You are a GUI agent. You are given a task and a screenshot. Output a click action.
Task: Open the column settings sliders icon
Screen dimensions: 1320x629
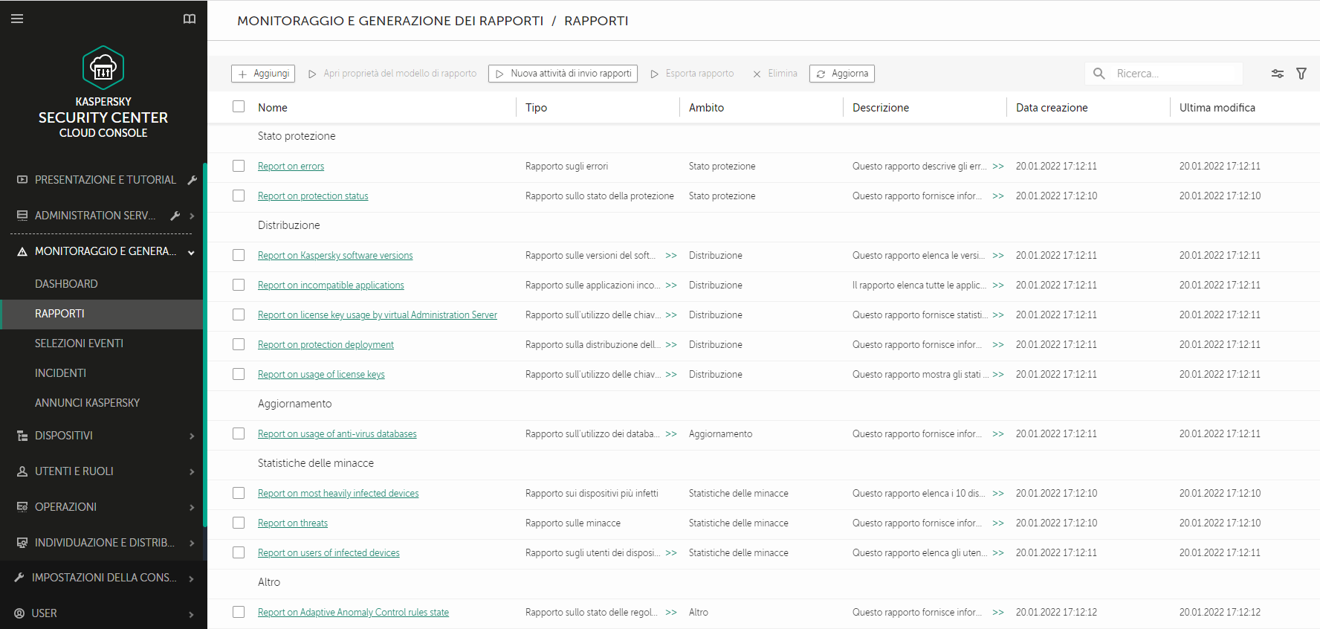tap(1277, 74)
